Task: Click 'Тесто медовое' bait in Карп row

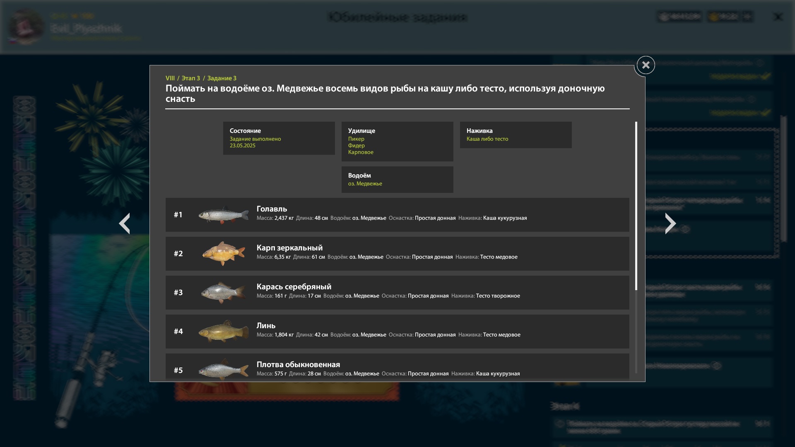Action: [499, 257]
